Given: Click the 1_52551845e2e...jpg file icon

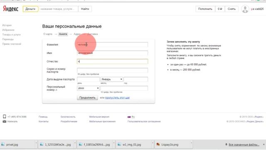Looking at the screenshot, I should [42, 145].
